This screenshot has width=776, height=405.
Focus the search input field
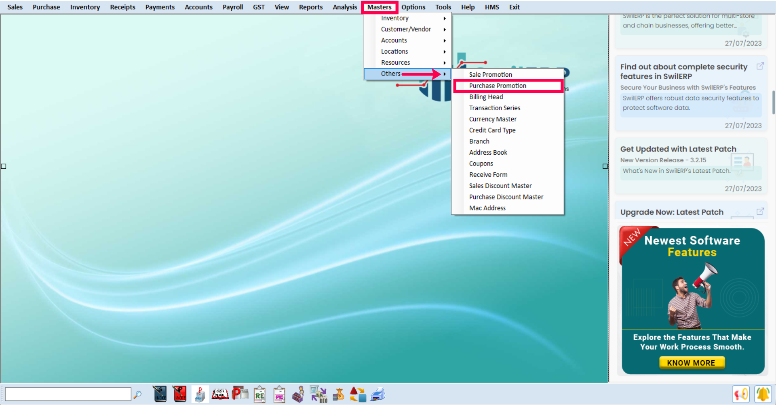(68, 394)
